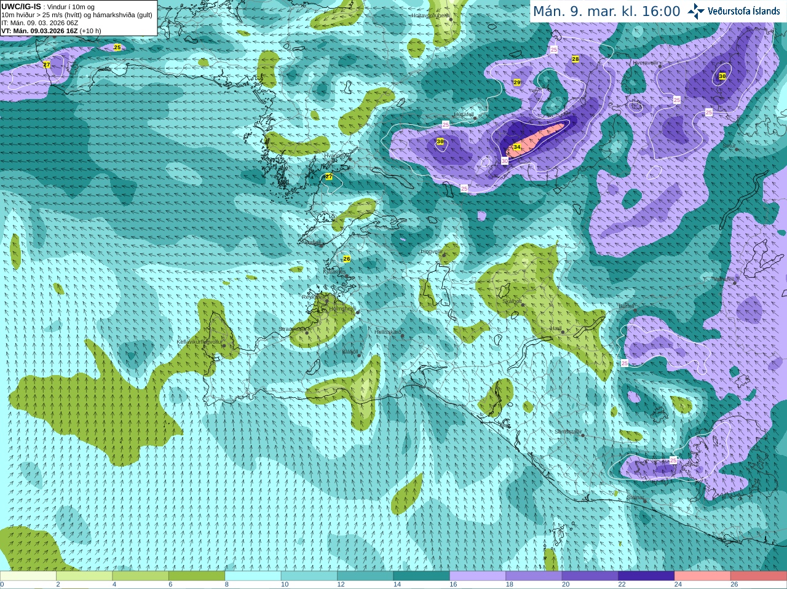Click the white 30 contour label
This screenshot has width=787, height=589.
(504, 160)
